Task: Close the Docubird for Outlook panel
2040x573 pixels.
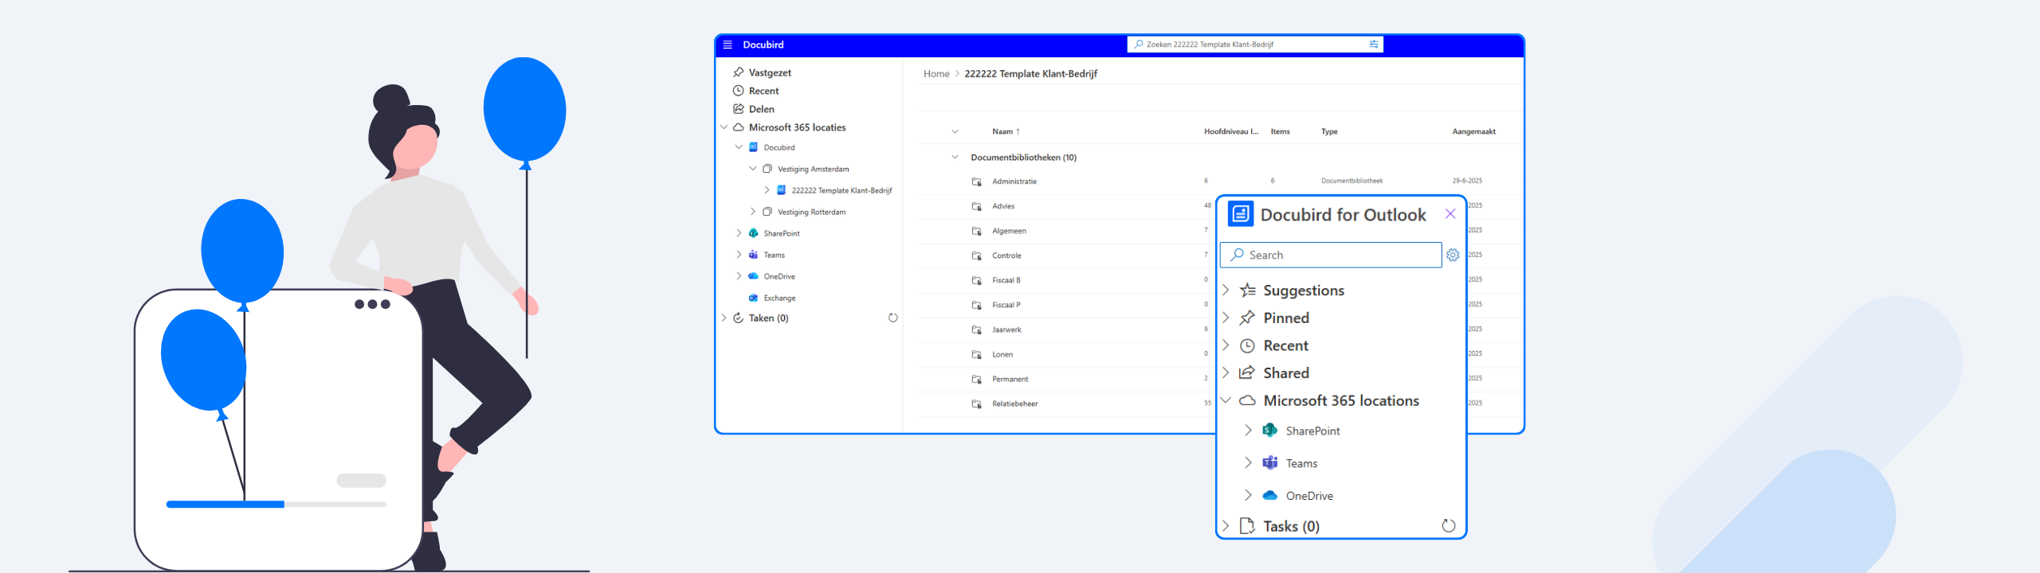Action: 1450,214
